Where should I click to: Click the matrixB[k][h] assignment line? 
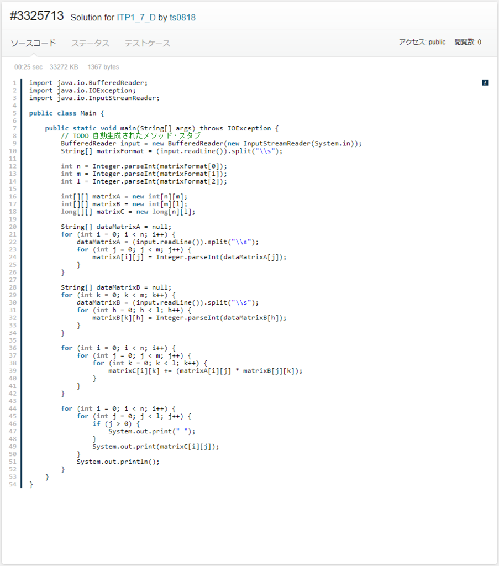pyautogui.click(x=190, y=318)
